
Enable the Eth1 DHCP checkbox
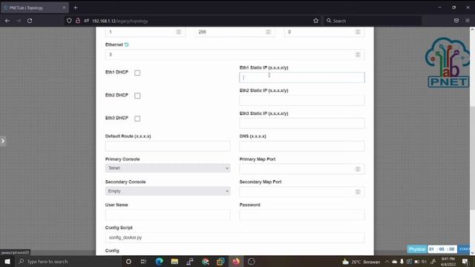(x=137, y=73)
